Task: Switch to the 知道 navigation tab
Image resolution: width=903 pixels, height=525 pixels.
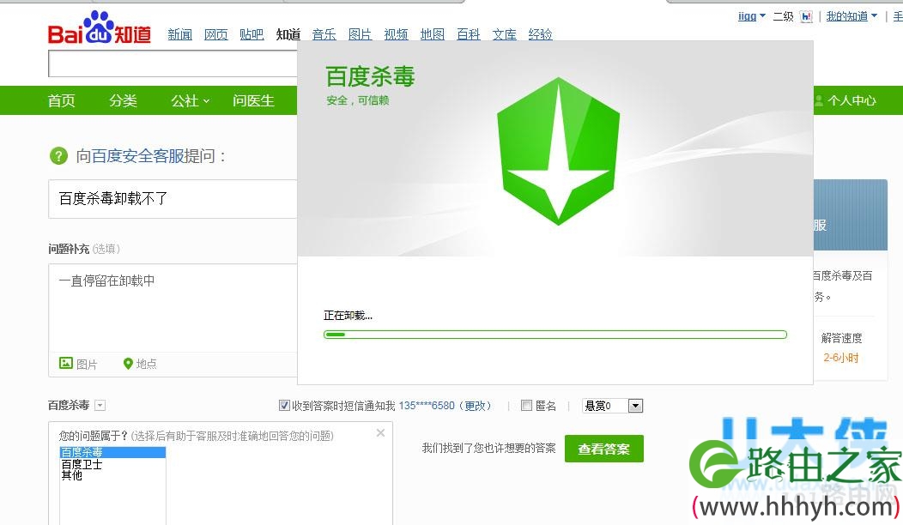Action: [x=288, y=34]
